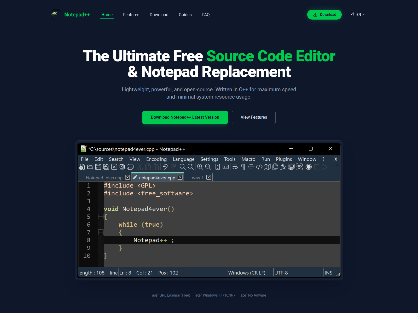The width and height of the screenshot is (418, 313).
Task: Open Find with the magnifier icon
Action: click(x=183, y=167)
